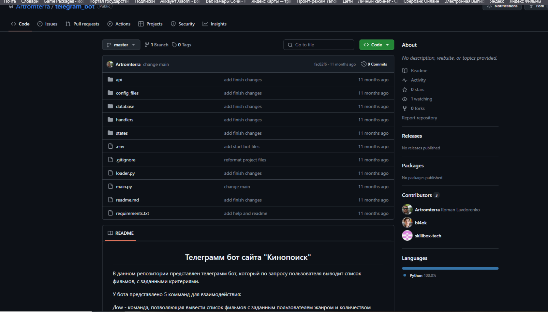The width and height of the screenshot is (548, 312).
Task: Go to the Insights tab
Action: [x=215, y=24]
